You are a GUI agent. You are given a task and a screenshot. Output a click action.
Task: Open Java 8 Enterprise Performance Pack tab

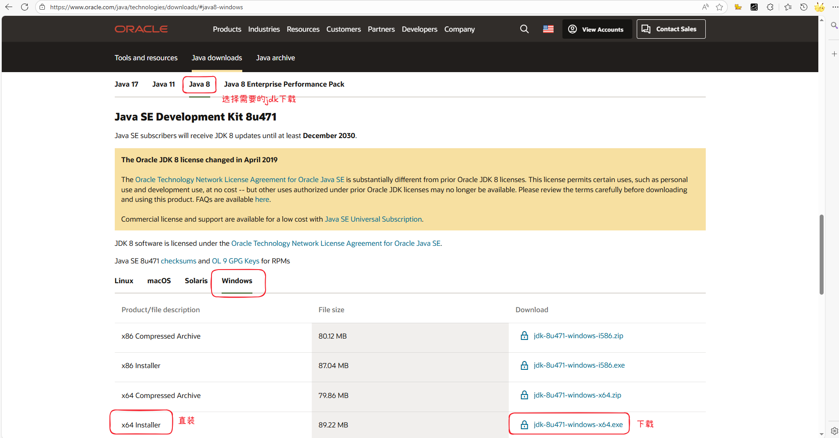coord(284,84)
